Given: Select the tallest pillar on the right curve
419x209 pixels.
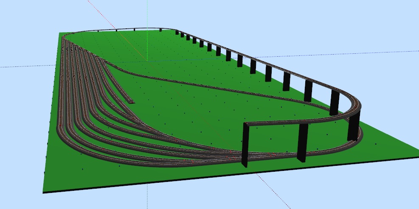Looking at the screenshot, I should [353, 127].
